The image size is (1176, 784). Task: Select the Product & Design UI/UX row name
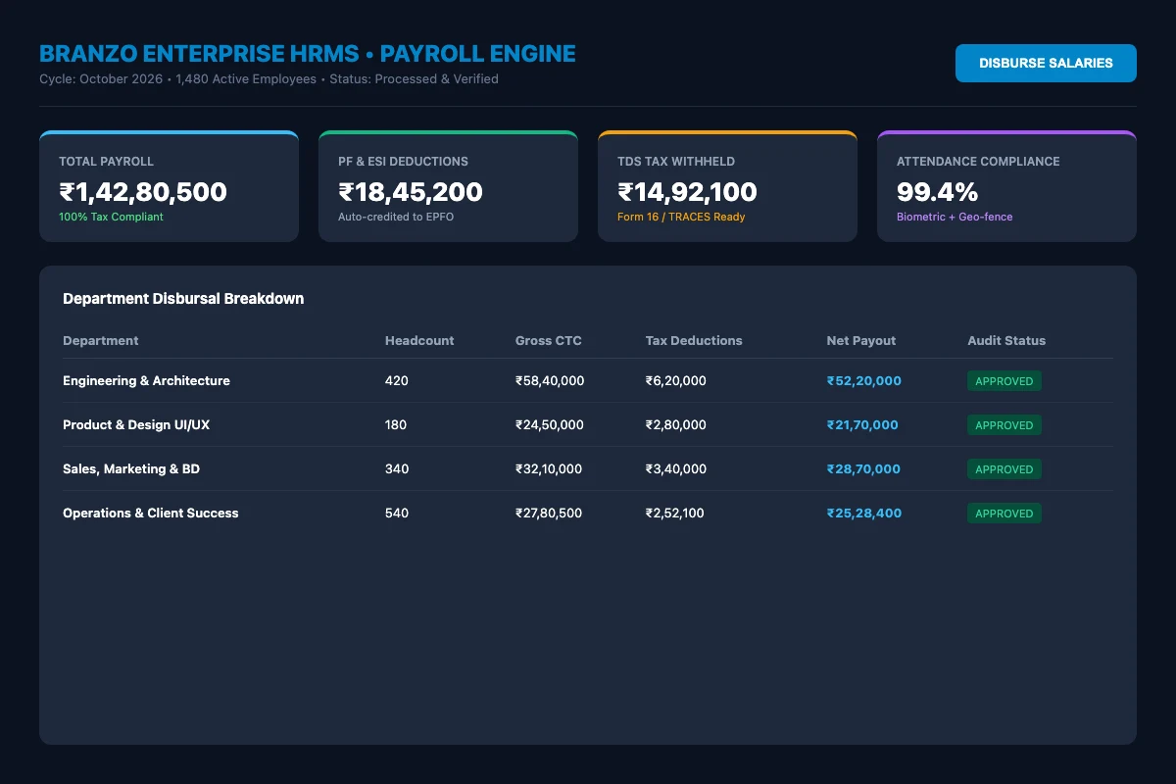click(x=136, y=424)
